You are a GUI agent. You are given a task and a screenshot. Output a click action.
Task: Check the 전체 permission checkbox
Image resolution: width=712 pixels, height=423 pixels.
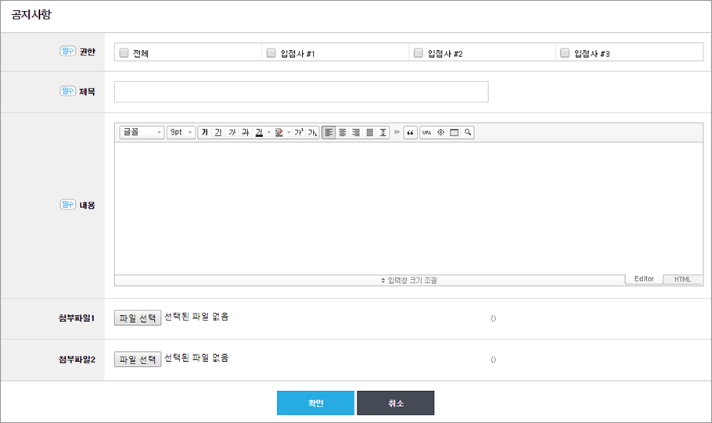(x=124, y=53)
